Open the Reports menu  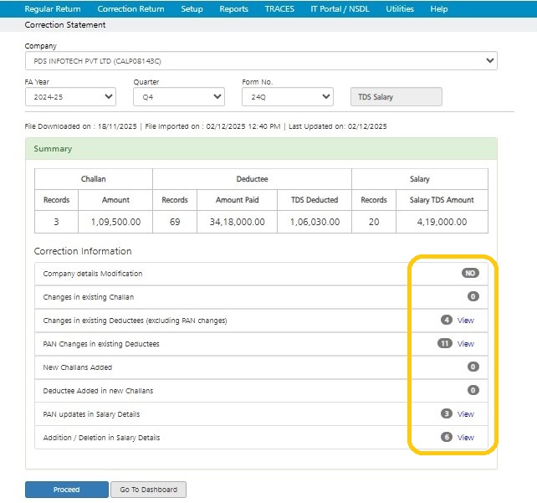233,9
